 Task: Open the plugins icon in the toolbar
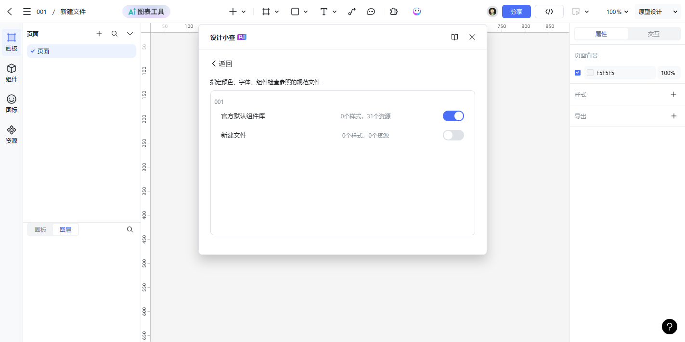point(394,11)
